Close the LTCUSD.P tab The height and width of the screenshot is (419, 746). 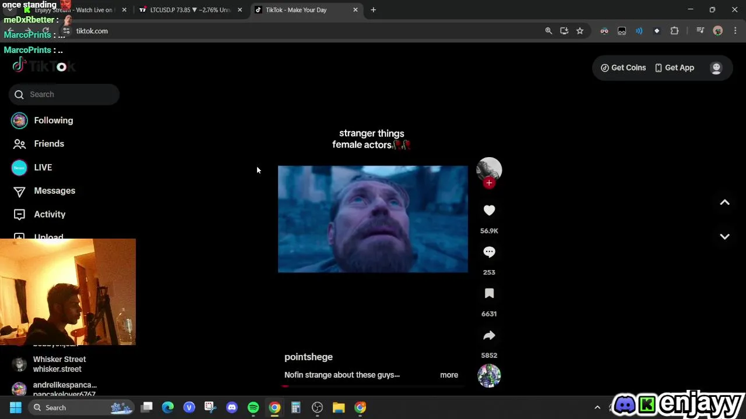tap(240, 10)
